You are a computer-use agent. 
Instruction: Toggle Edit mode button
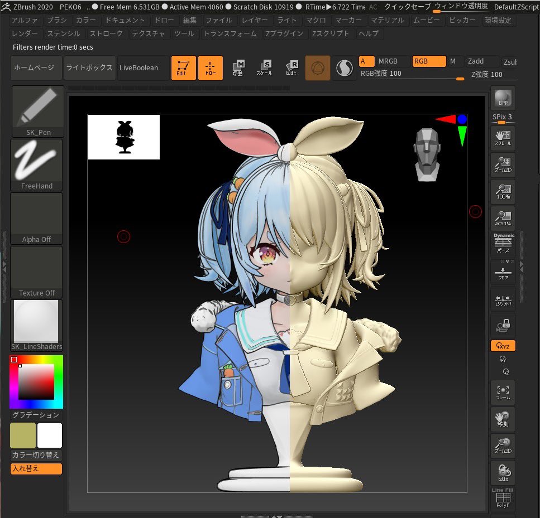(183, 68)
